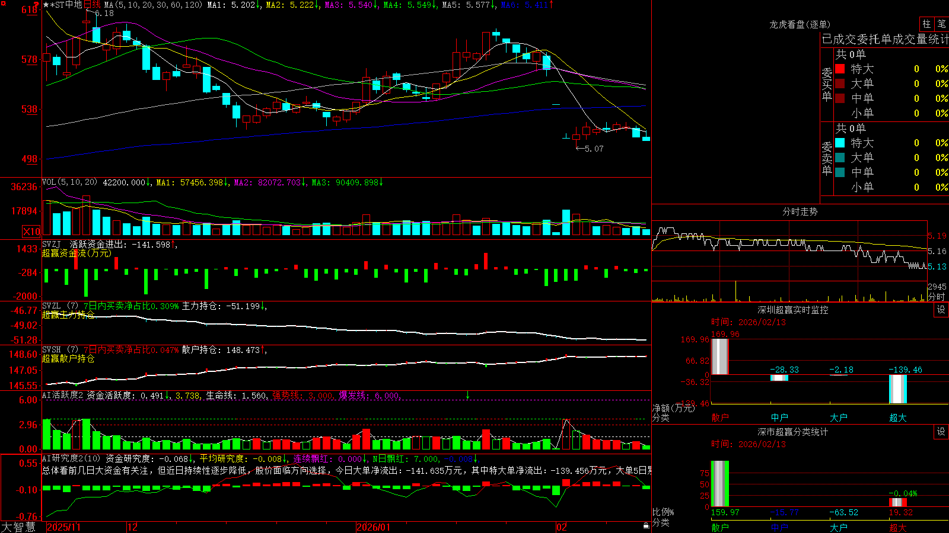The width and height of the screenshot is (949, 533).
Task: Click the 分时走势 panel title
Action: [800, 211]
